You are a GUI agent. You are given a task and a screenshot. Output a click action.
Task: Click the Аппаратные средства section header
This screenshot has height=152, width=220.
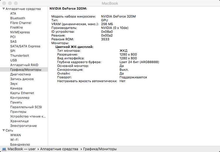point(23,9)
